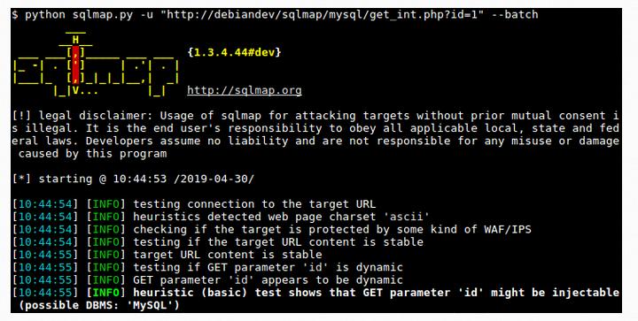Open the http://sqlmap.org link

[x=245, y=90]
